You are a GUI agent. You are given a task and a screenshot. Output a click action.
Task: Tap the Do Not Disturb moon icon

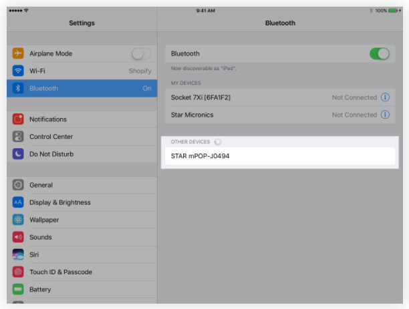tap(18, 154)
